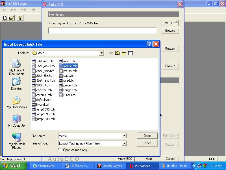This screenshot has height=170, width=226.
Task: Select hybrid.tch file
Action: pyautogui.click(x=41, y=105)
